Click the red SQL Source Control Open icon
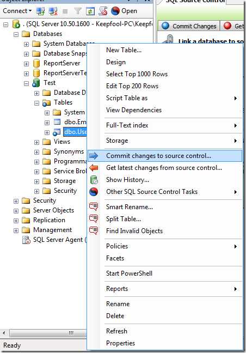Viewport: 246px width, 353px height. 115,11
